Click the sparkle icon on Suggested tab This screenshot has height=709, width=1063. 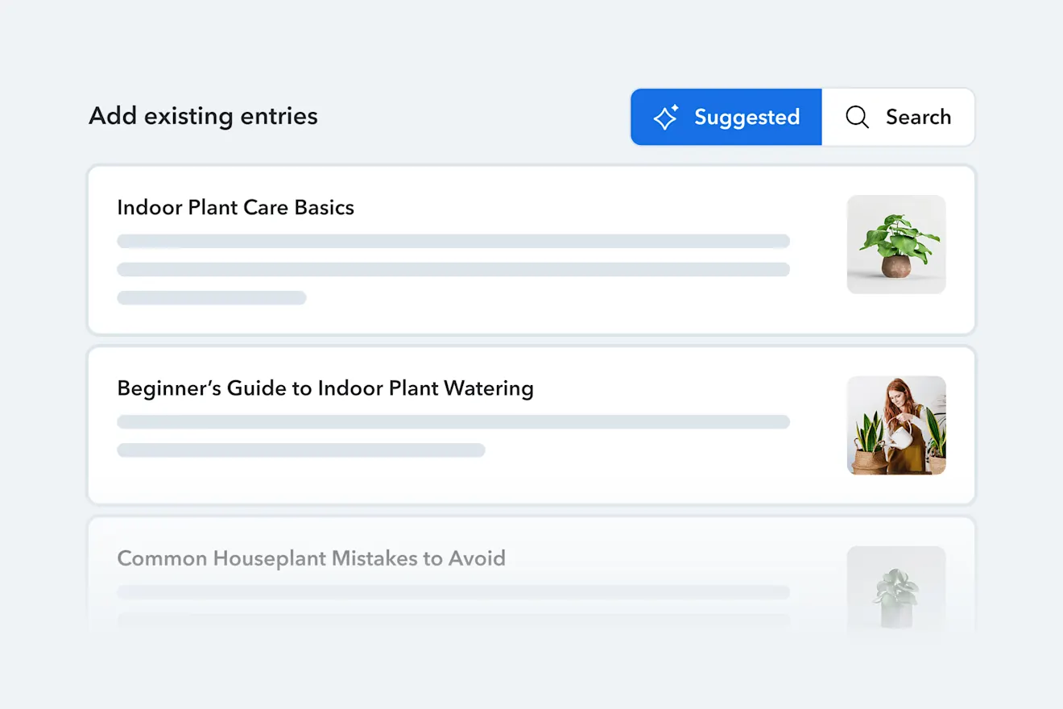[665, 117]
